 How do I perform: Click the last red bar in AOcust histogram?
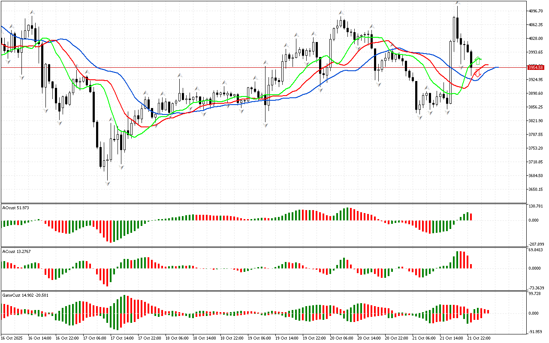[471, 217]
